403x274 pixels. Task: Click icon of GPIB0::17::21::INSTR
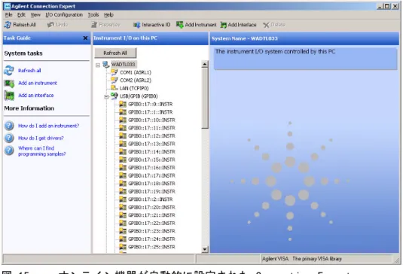pos(123,215)
